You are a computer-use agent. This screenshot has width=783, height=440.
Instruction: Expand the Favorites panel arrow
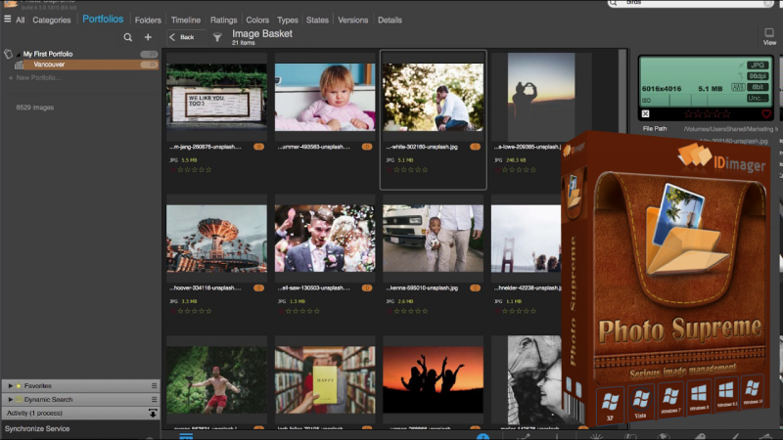(x=10, y=385)
